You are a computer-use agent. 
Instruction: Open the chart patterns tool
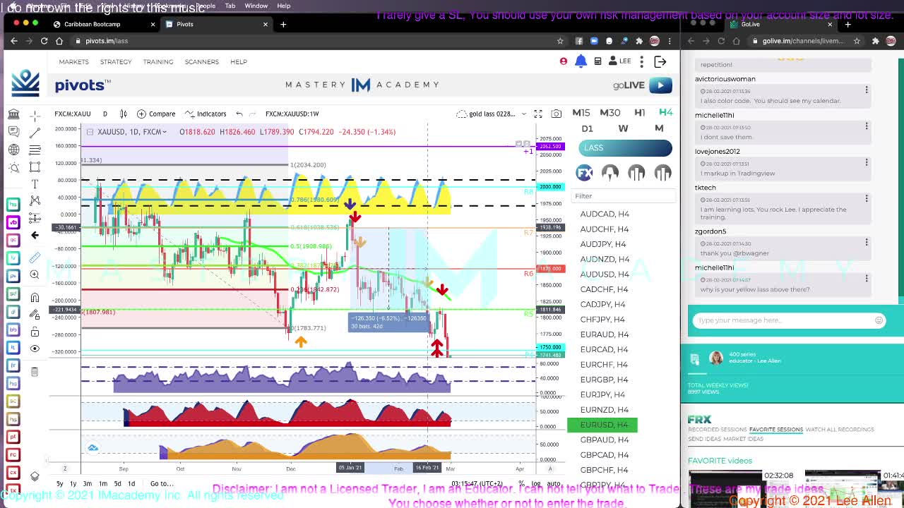coord(35,201)
